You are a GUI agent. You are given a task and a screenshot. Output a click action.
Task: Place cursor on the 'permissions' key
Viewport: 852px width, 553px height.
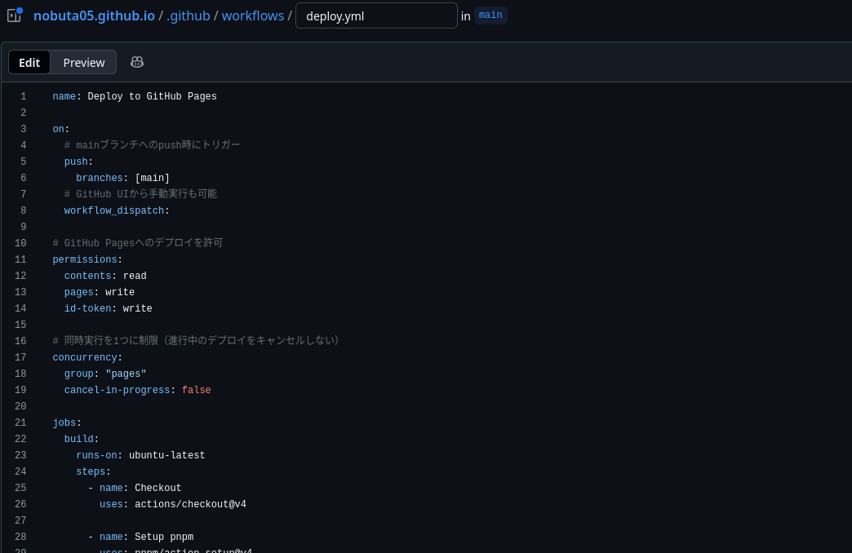click(85, 260)
